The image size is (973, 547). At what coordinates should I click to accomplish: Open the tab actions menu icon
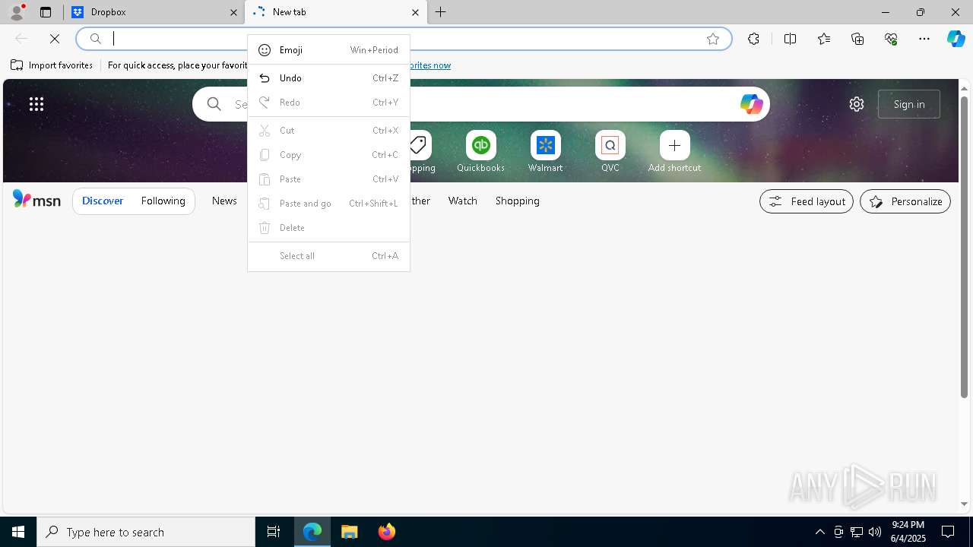click(46, 12)
